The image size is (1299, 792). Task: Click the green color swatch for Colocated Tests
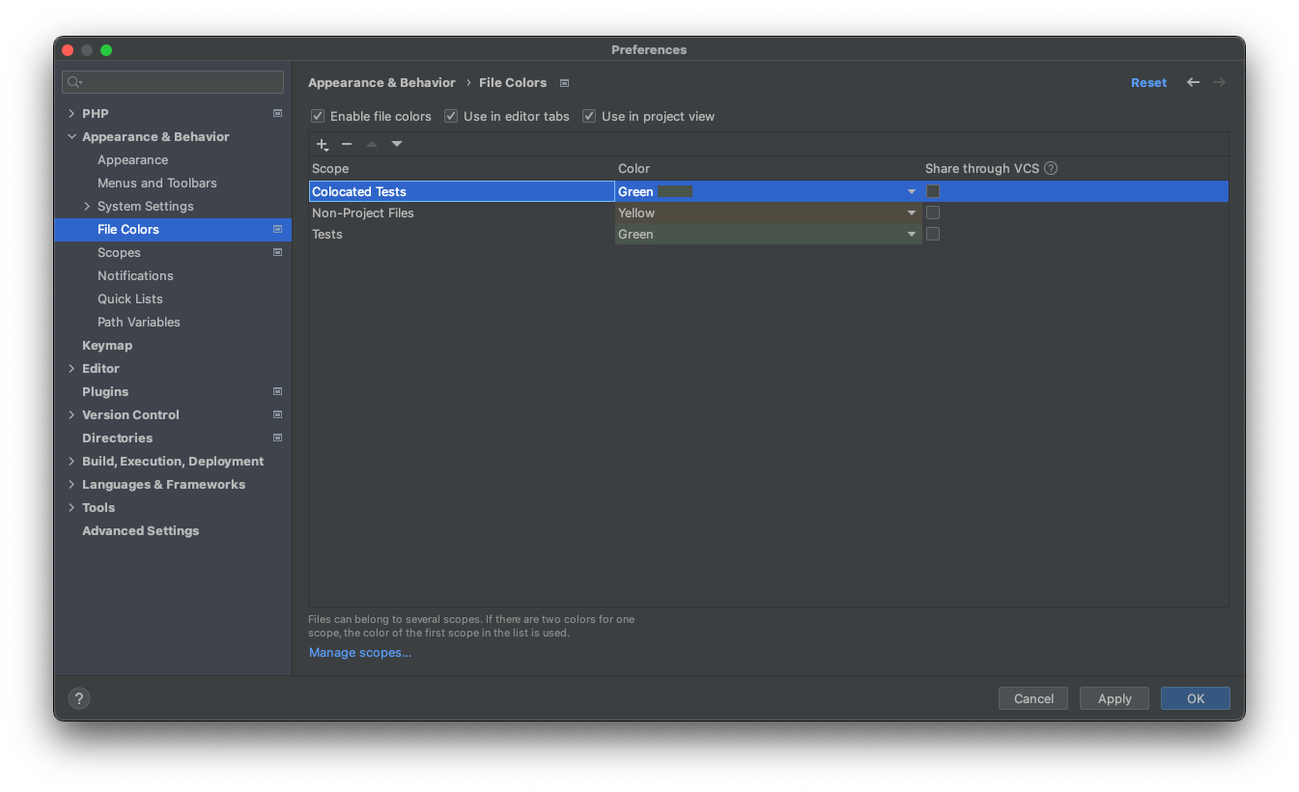pos(674,191)
